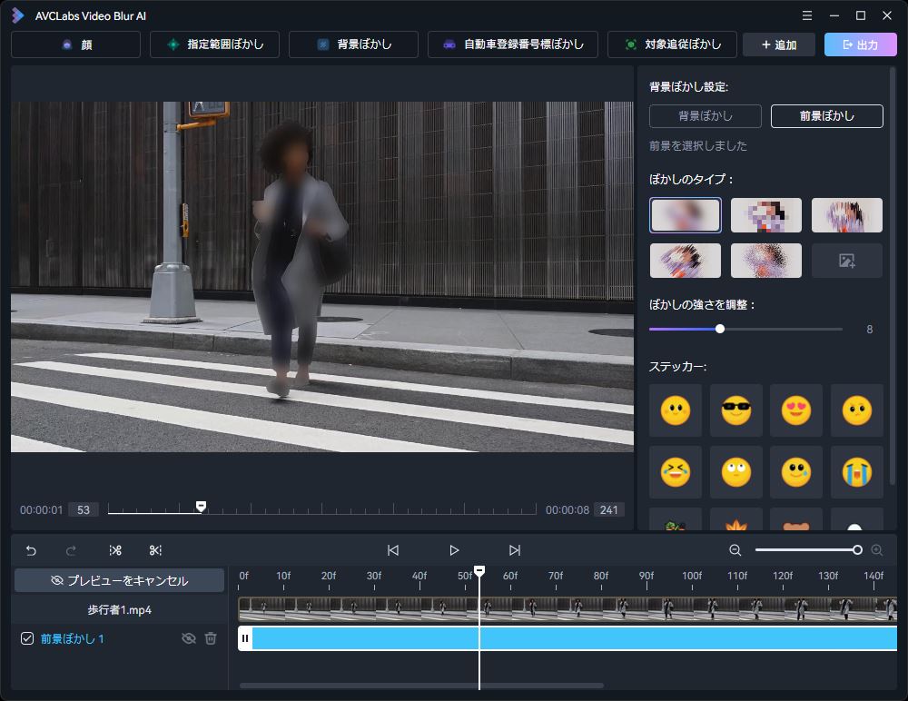Image resolution: width=908 pixels, height=701 pixels.
Task: Click the プレビューをキャンセル button
Action: 119,580
